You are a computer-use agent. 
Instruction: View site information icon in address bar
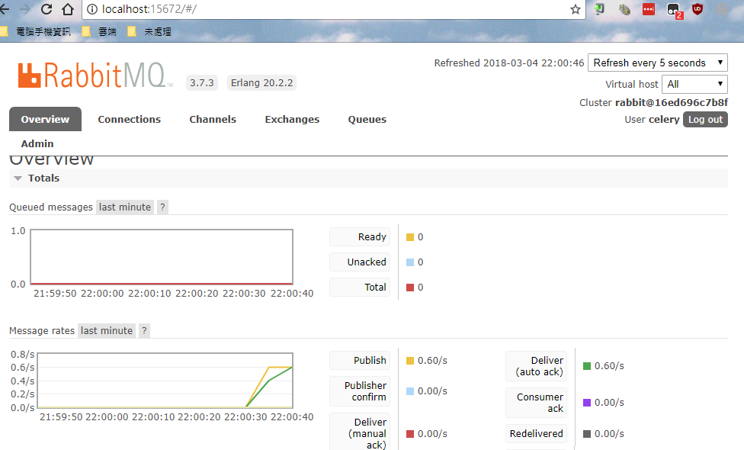pyautogui.click(x=92, y=9)
